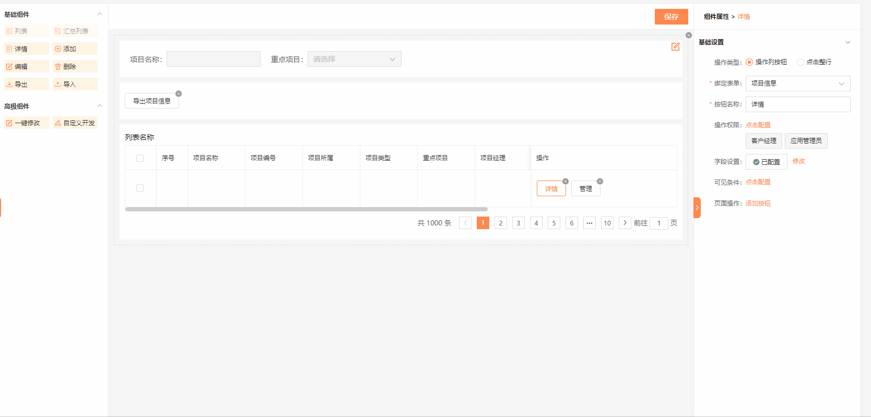The height and width of the screenshot is (417, 871).
Task: Remove the 管理 row button
Action: pos(600,182)
